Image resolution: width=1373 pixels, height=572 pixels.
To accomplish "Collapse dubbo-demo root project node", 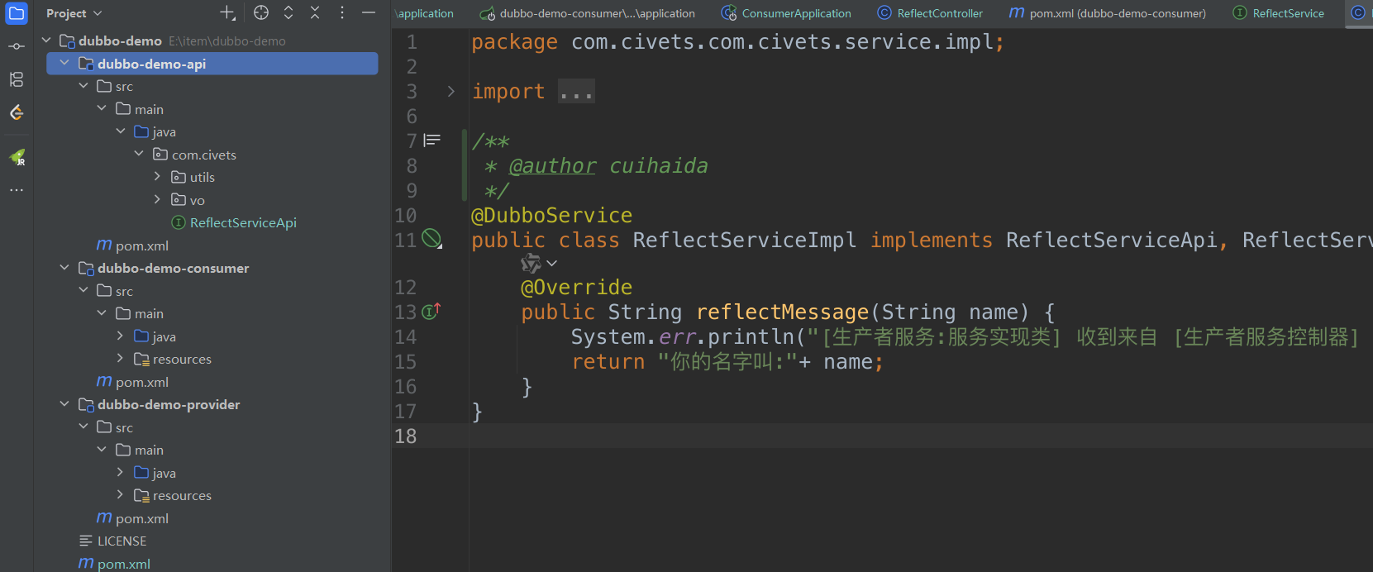I will (47, 41).
